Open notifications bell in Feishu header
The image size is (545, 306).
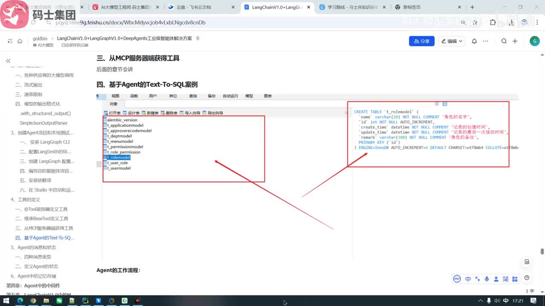pyautogui.click(x=474, y=41)
